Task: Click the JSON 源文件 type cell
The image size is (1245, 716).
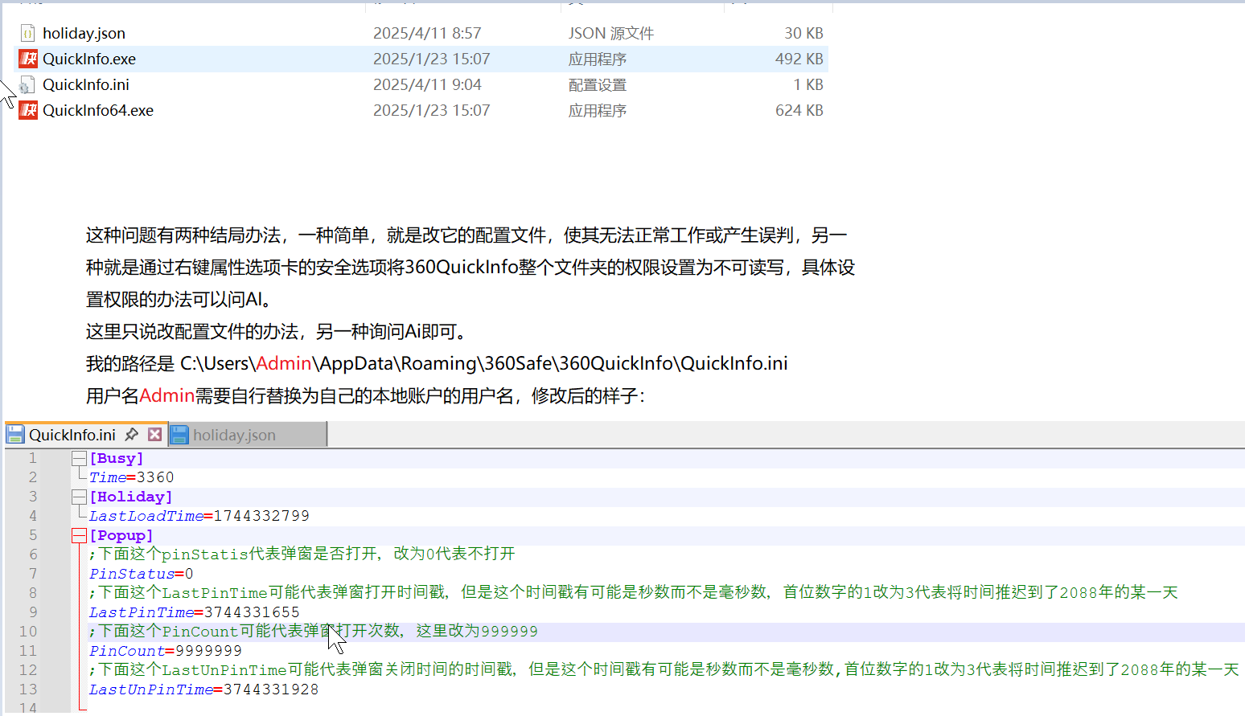Action: [x=611, y=33]
